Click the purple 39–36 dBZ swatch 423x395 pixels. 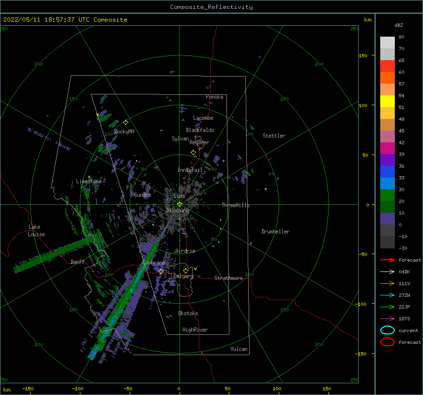point(387,160)
